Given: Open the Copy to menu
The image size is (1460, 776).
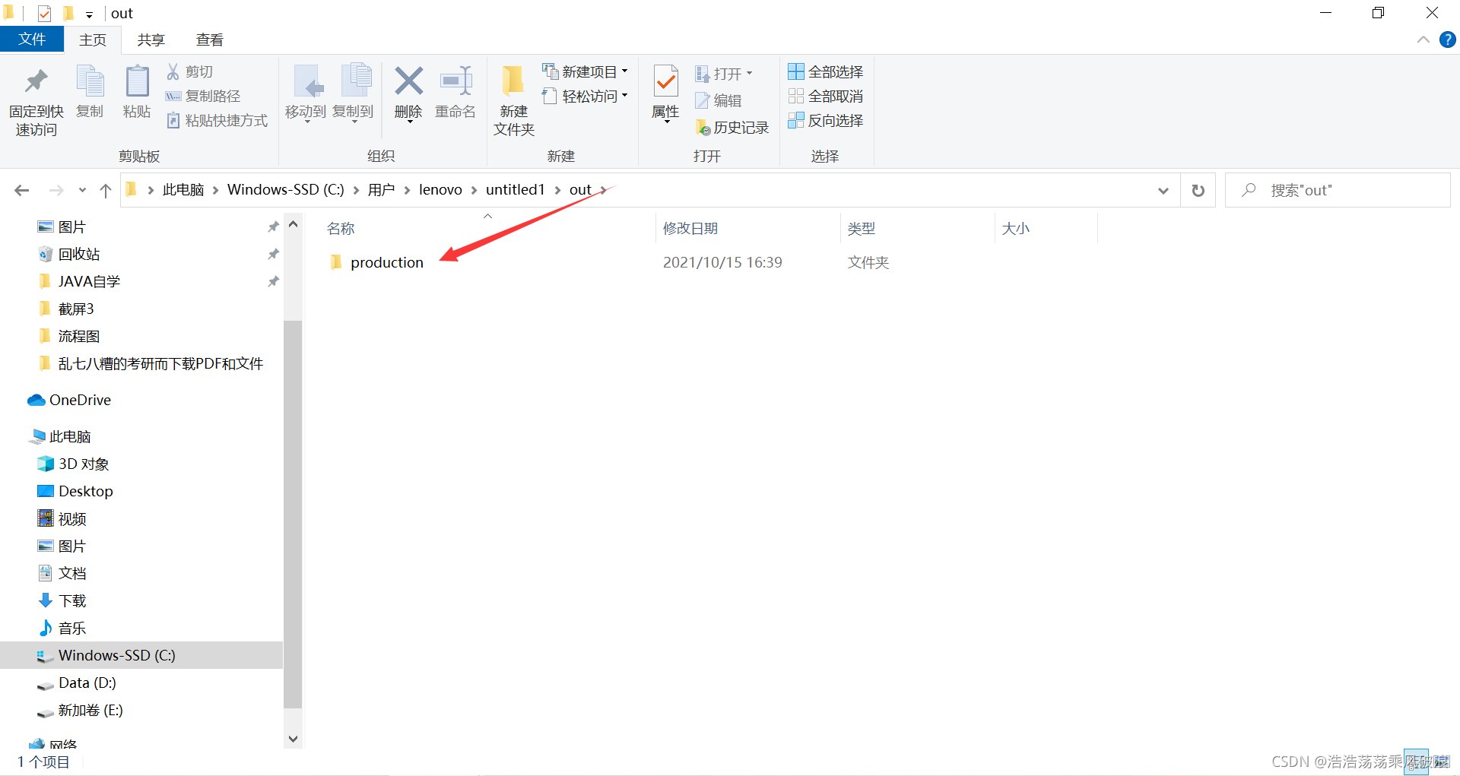Looking at the screenshot, I should (x=353, y=93).
